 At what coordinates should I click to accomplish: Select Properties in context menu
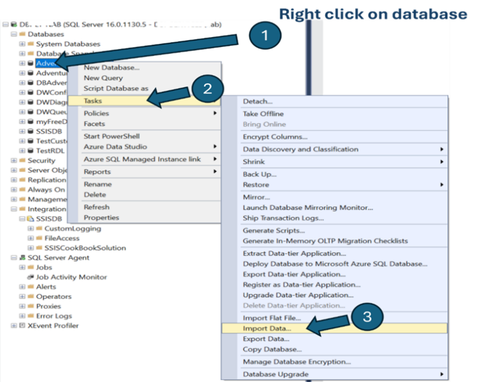pos(101,217)
